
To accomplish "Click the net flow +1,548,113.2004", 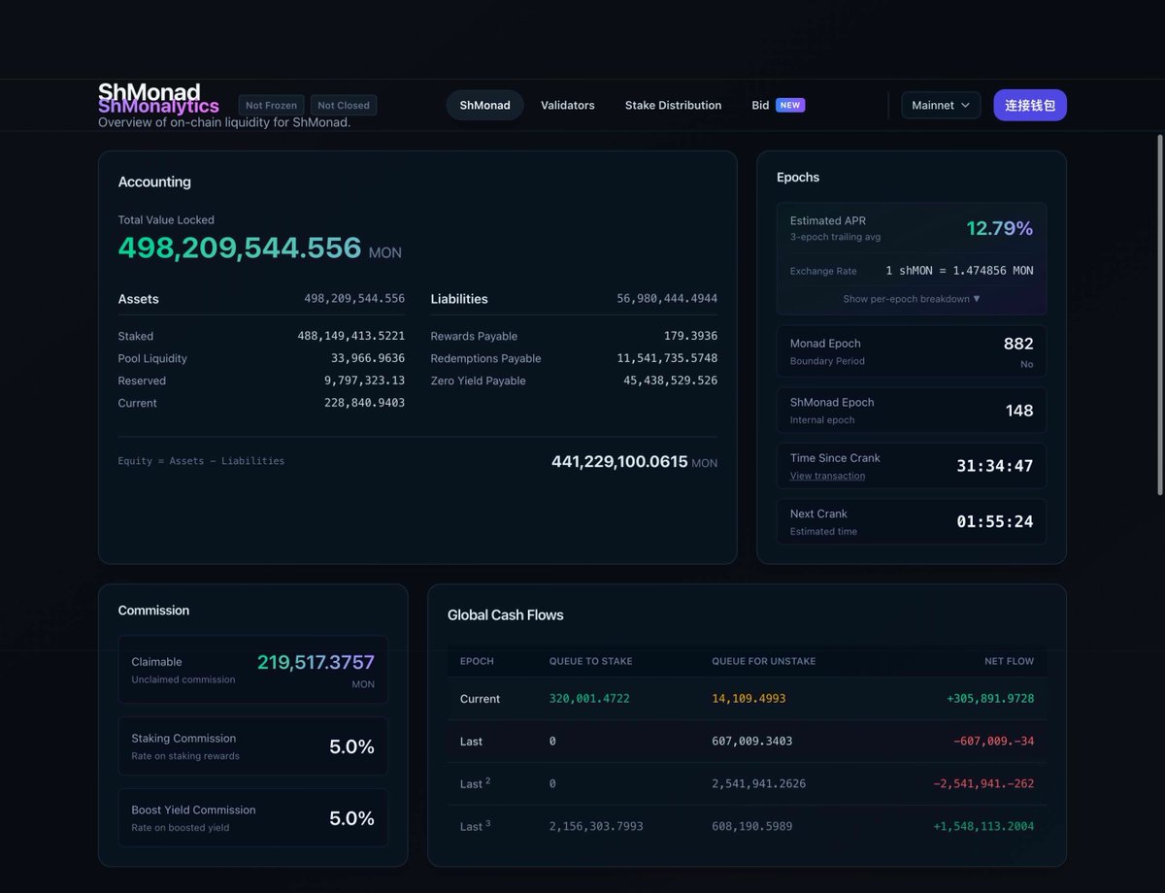I will pos(983,826).
